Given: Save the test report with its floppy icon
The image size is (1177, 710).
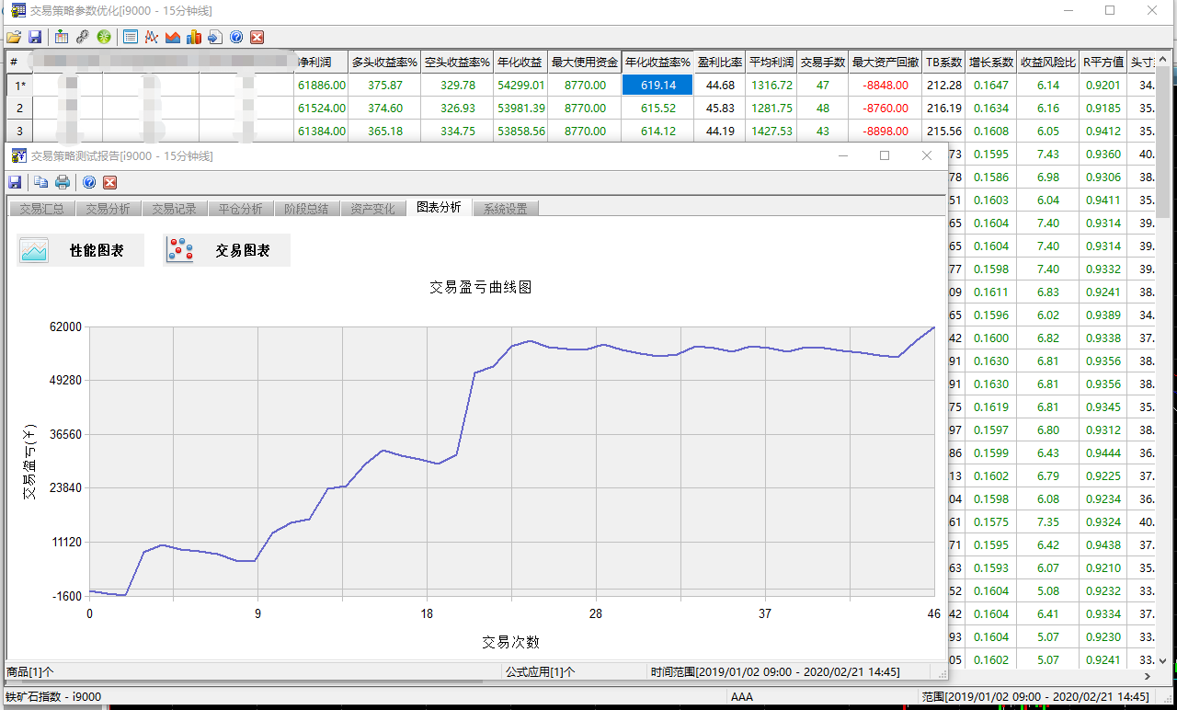Looking at the screenshot, I should pyautogui.click(x=15, y=182).
